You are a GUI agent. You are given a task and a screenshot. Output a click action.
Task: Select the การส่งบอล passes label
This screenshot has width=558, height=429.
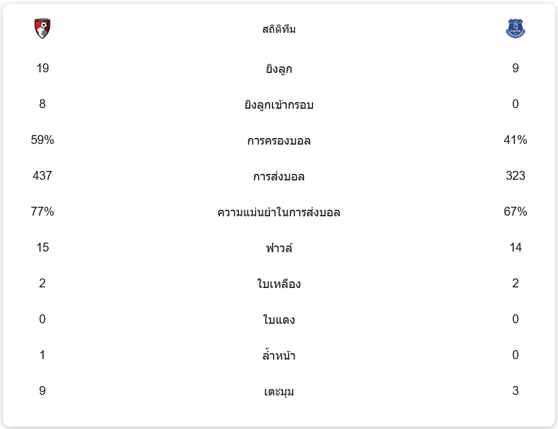(279, 176)
